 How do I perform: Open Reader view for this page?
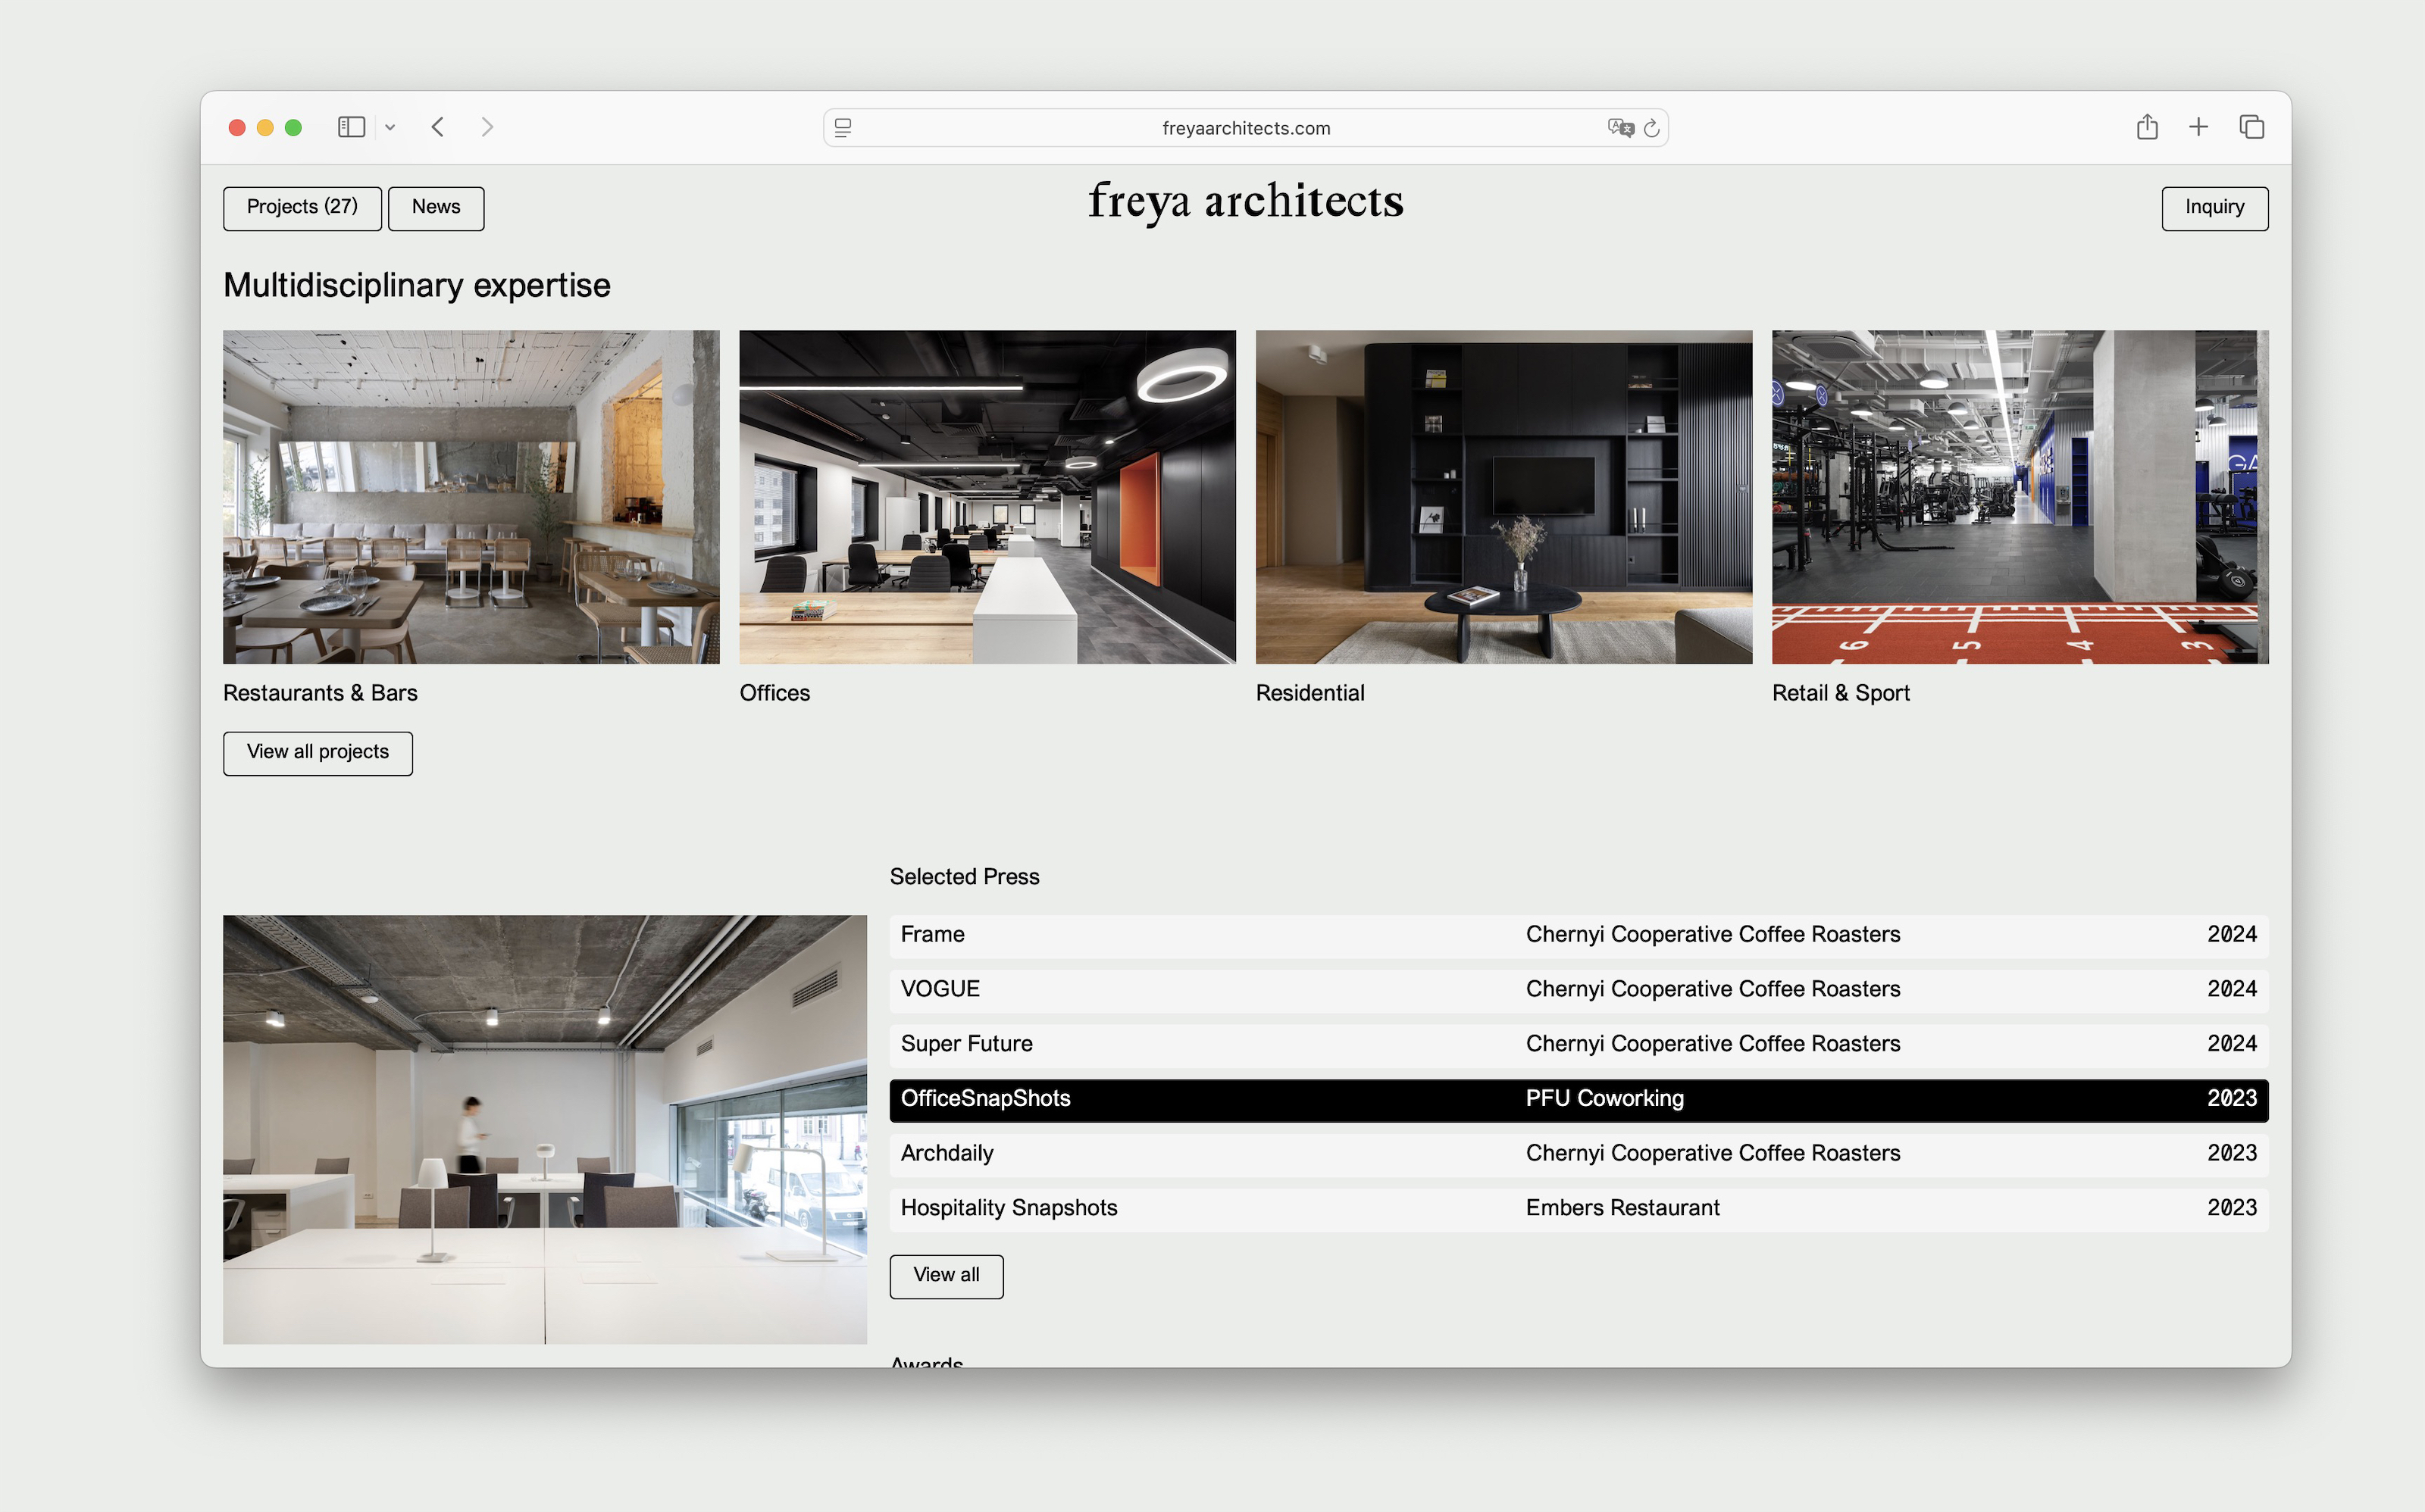pos(843,128)
